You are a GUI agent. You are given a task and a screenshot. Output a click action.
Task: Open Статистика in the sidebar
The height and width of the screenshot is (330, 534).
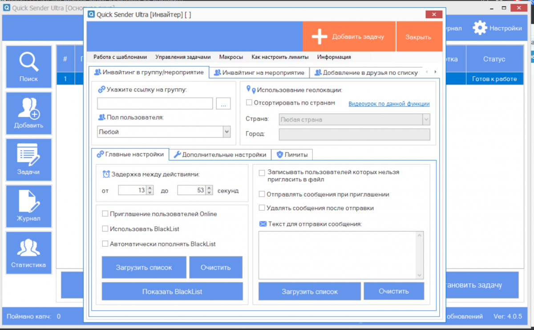click(28, 253)
